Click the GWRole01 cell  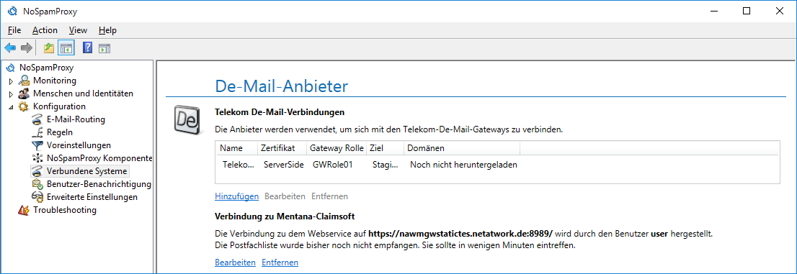pyautogui.click(x=333, y=165)
